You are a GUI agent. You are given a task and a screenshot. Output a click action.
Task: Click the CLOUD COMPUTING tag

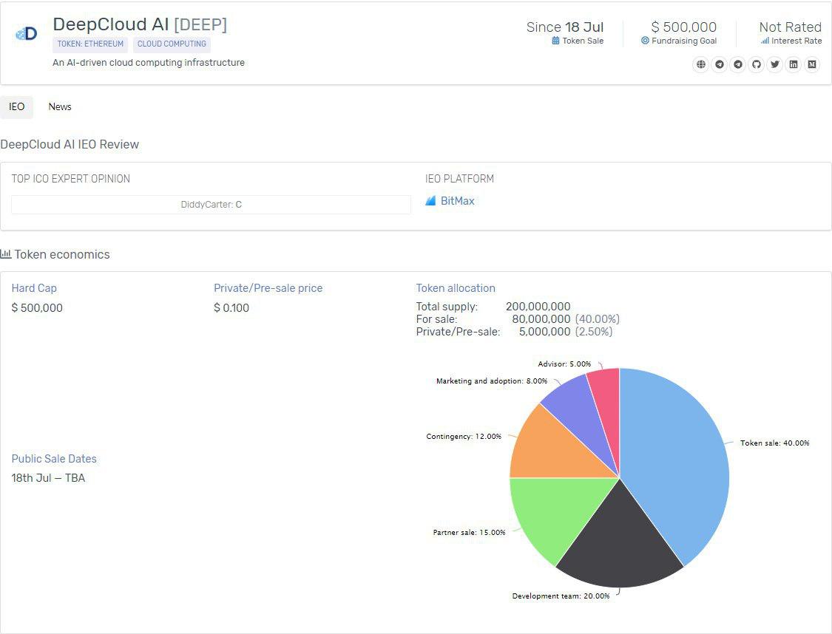click(x=172, y=44)
